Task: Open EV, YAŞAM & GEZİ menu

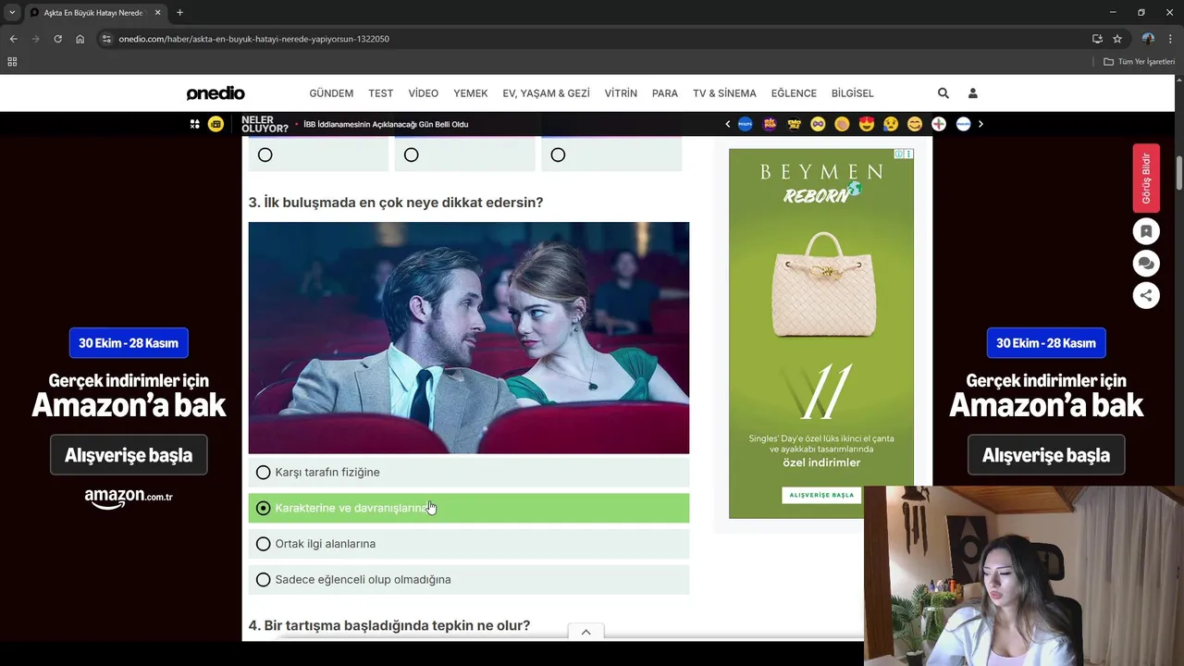Action: pos(546,93)
